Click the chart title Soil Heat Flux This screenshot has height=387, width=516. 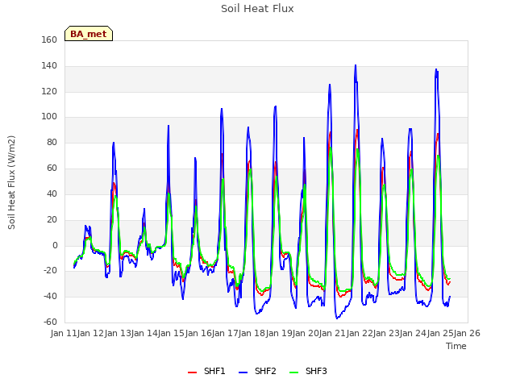coord(257,9)
